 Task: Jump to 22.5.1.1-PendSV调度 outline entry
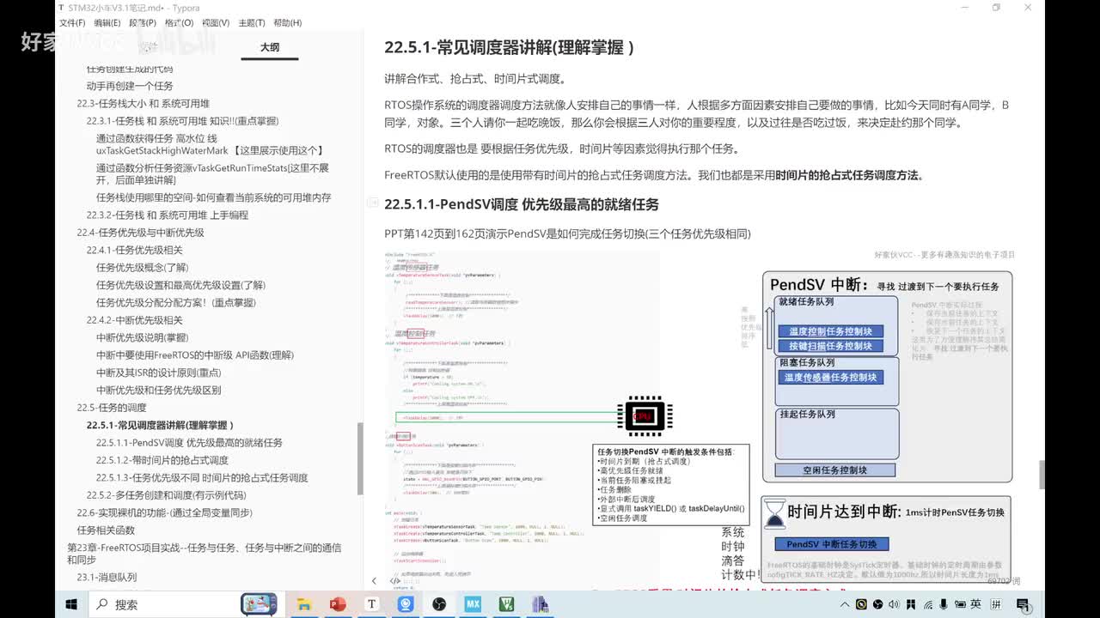click(189, 443)
